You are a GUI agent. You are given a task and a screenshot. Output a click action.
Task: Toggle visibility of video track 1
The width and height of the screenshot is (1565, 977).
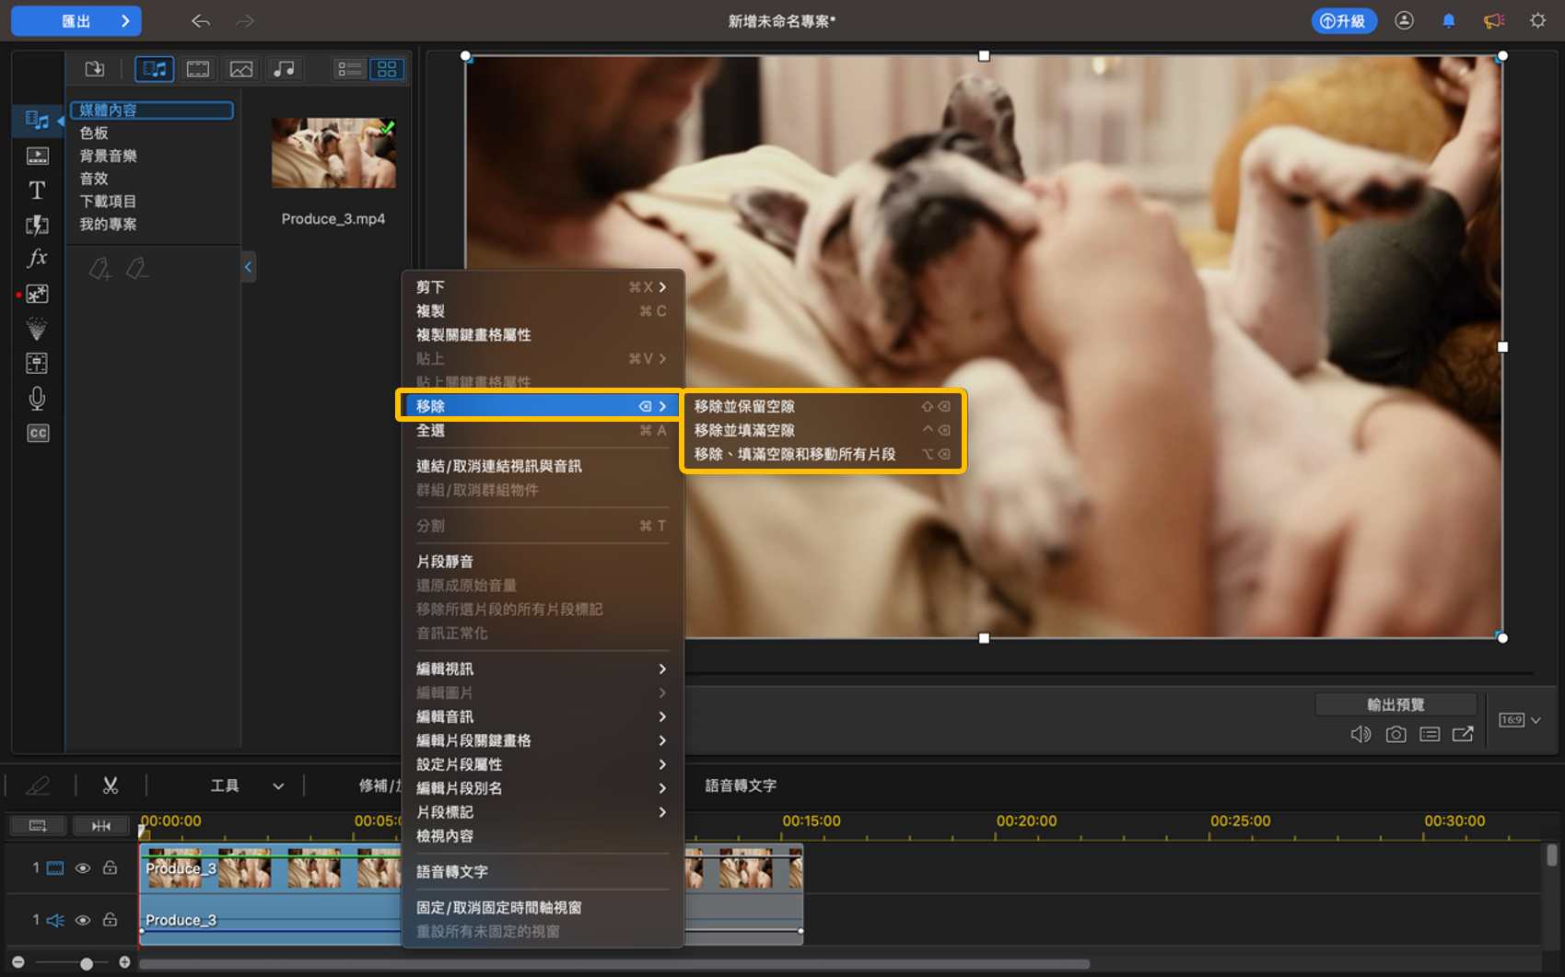[83, 868]
